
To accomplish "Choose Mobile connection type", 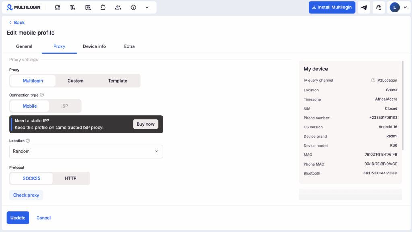I will (x=30, y=106).
